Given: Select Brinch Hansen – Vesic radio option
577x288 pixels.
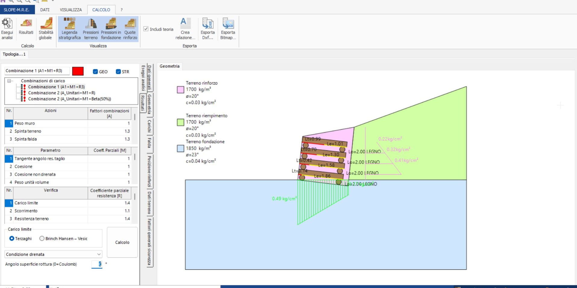Looking at the screenshot, I should (42, 238).
